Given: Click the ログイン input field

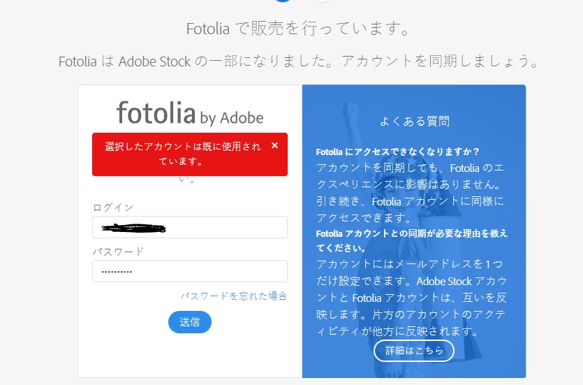Looking at the screenshot, I should [x=190, y=227].
